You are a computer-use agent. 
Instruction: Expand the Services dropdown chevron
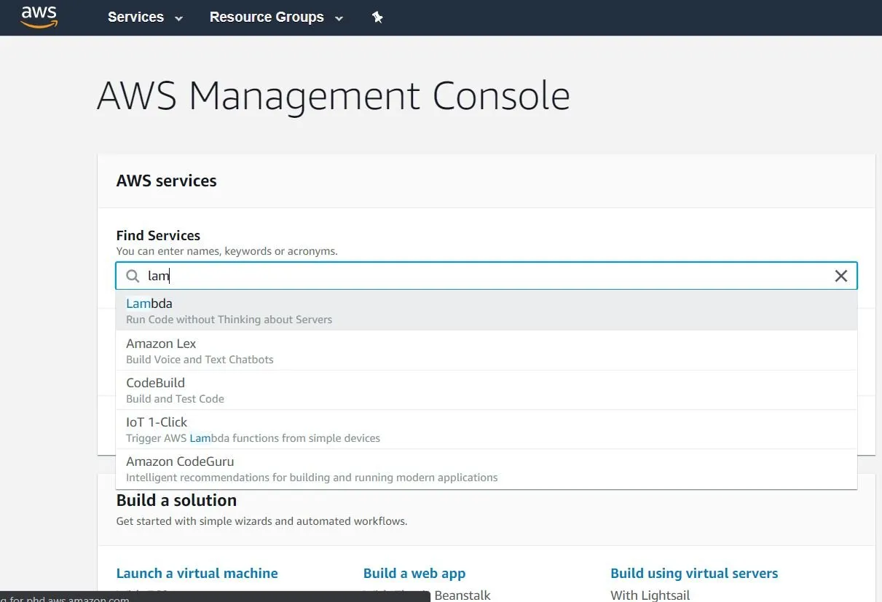click(176, 18)
